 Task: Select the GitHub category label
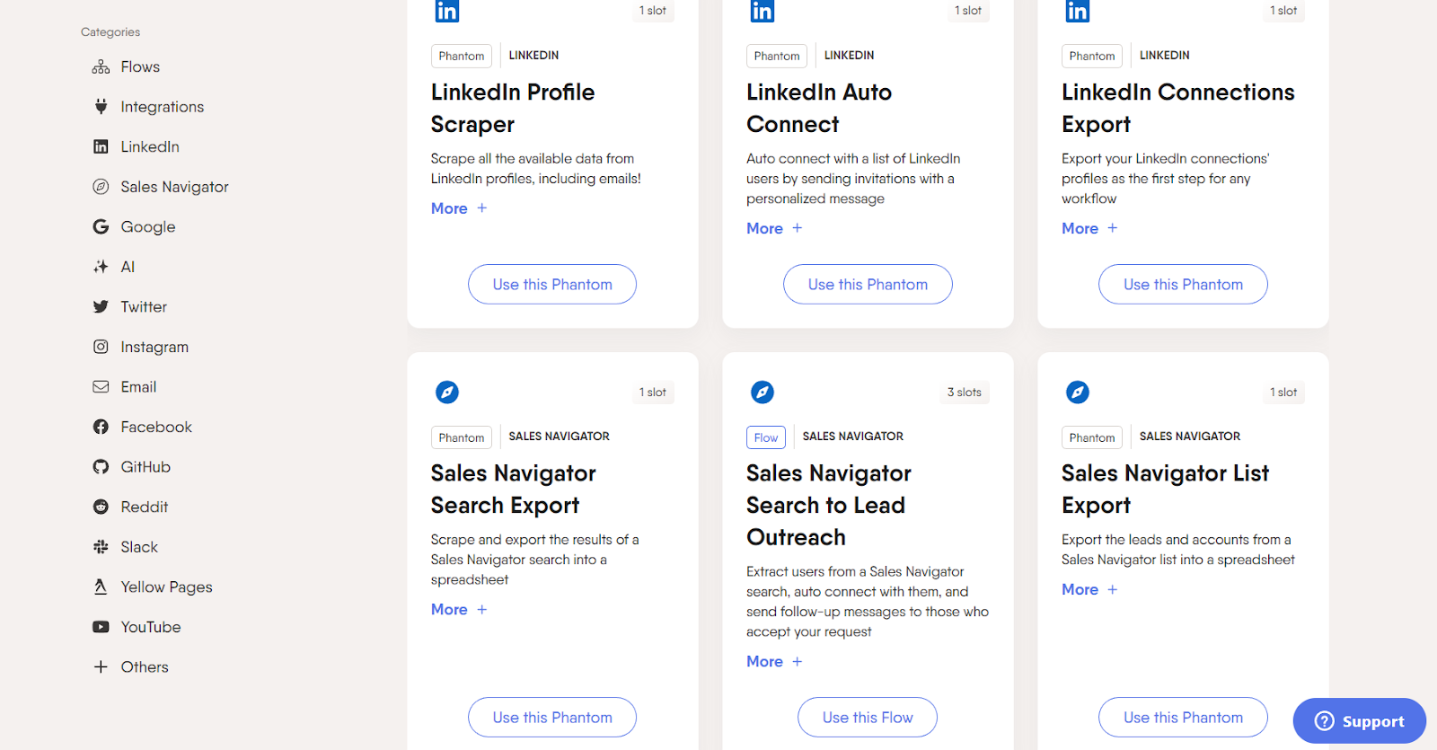145,467
